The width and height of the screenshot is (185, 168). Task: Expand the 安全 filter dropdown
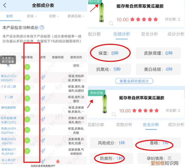pos(32,16)
